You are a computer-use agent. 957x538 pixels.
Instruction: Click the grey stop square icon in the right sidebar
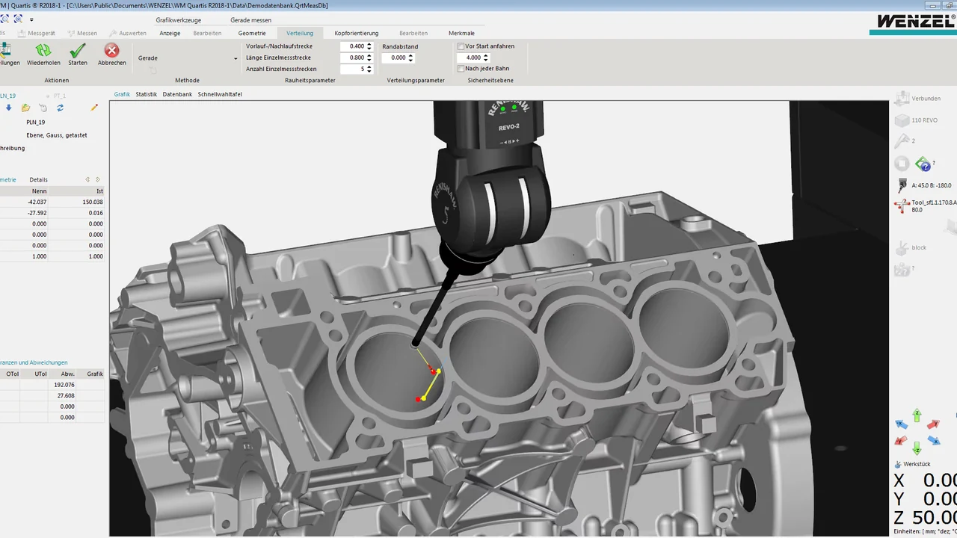coord(902,164)
